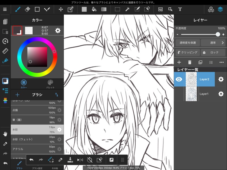
Task: Select the Layer2 thumbnail
Action: coord(191,79)
